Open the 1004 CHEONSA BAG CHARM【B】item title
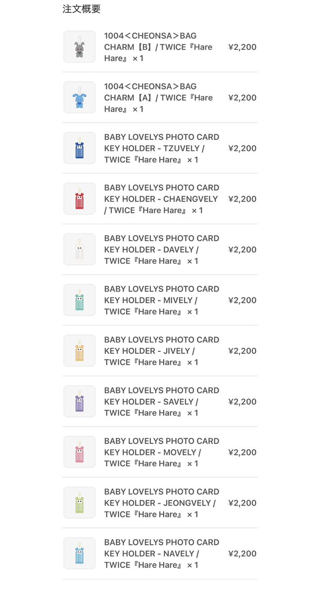Screen dimensions: 324x593 [x=158, y=47]
